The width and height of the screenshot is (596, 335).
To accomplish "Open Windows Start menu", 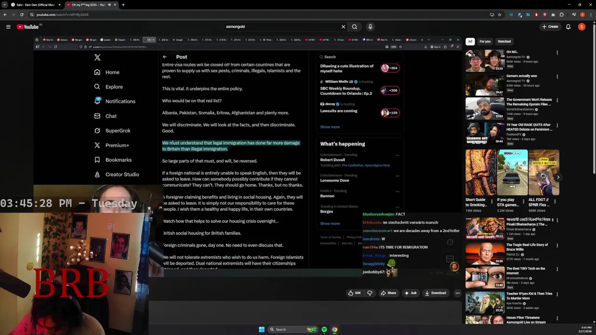I will [262, 329].
